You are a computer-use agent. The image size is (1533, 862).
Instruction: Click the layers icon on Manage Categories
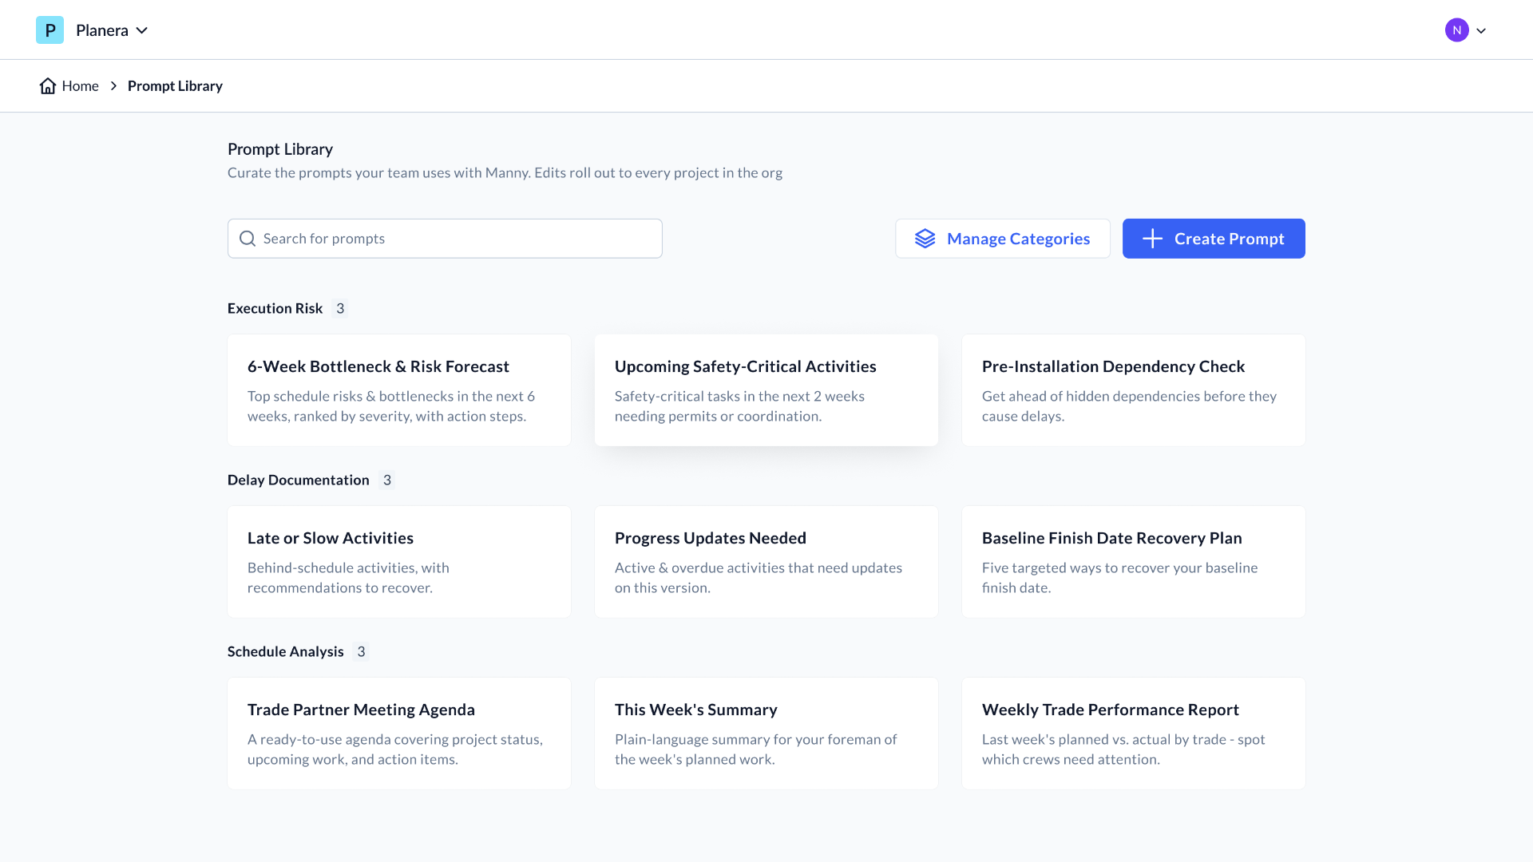925,239
